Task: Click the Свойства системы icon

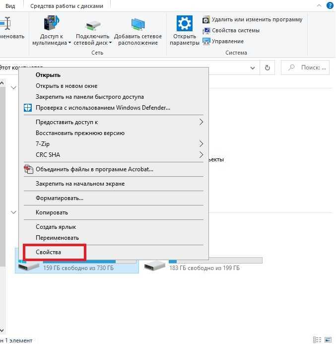Action: pyautogui.click(x=206, y=30)
